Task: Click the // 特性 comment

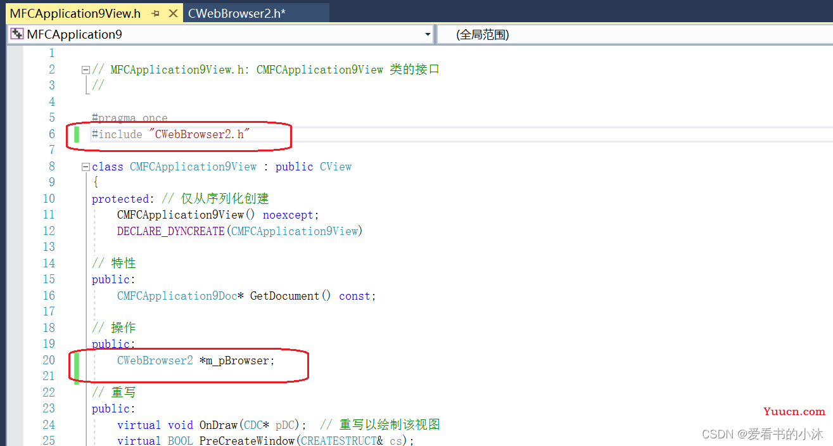Action: pyautogui.click(x=114, y=263)
